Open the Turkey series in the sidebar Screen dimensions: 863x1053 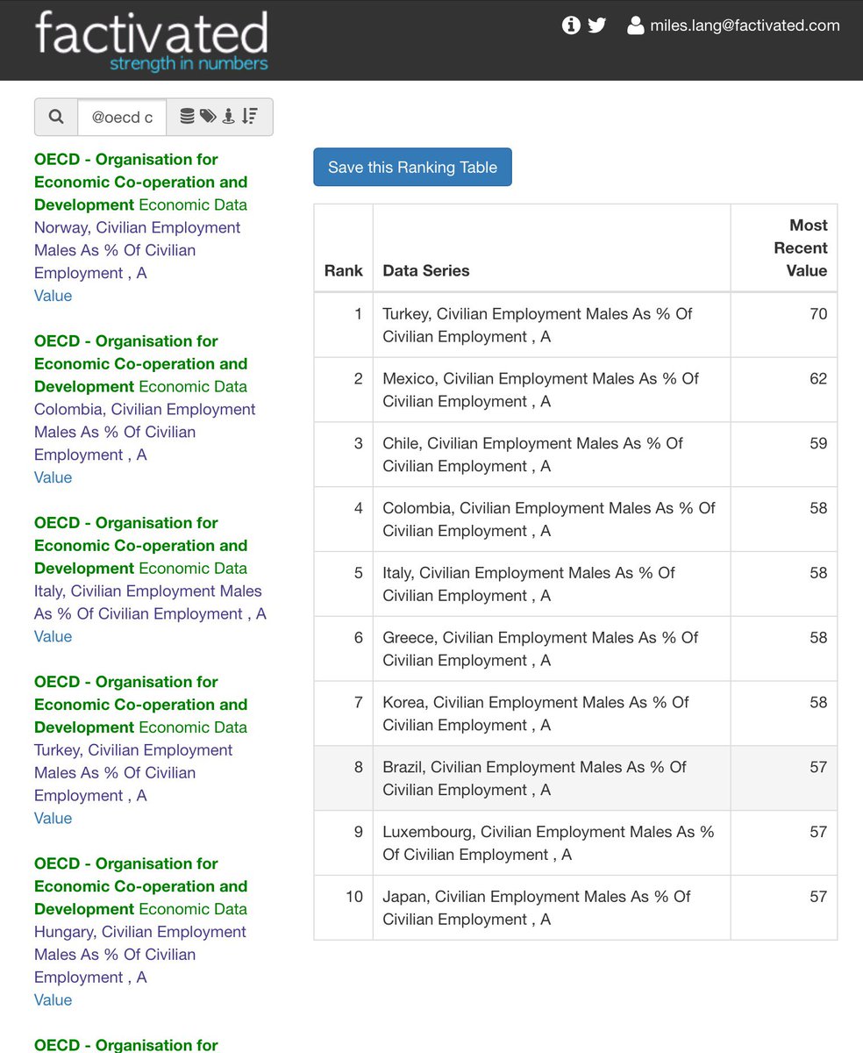133,772
